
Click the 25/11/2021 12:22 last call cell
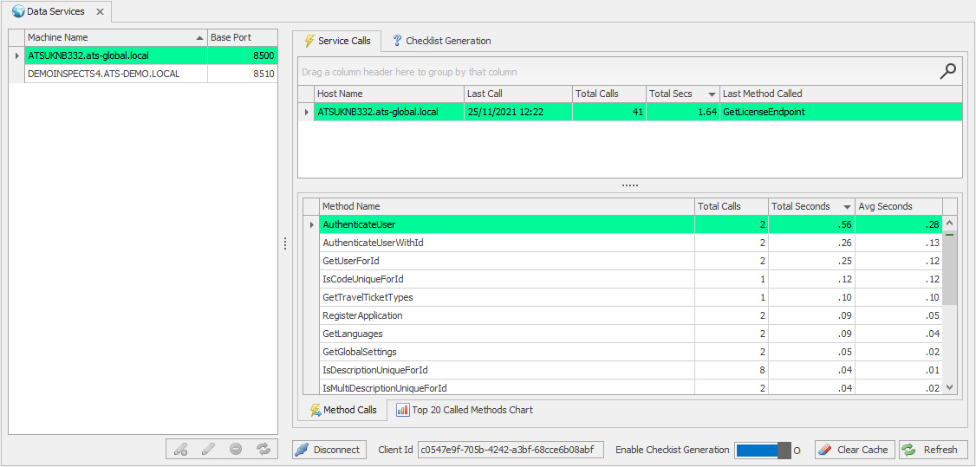(x=517, y=112)
